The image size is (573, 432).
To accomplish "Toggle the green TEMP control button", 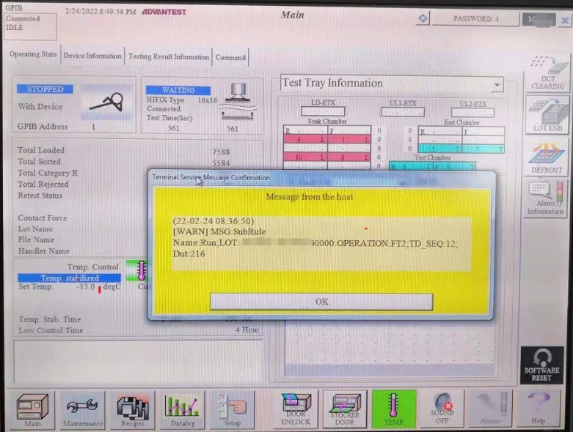I will click(393, 409).
